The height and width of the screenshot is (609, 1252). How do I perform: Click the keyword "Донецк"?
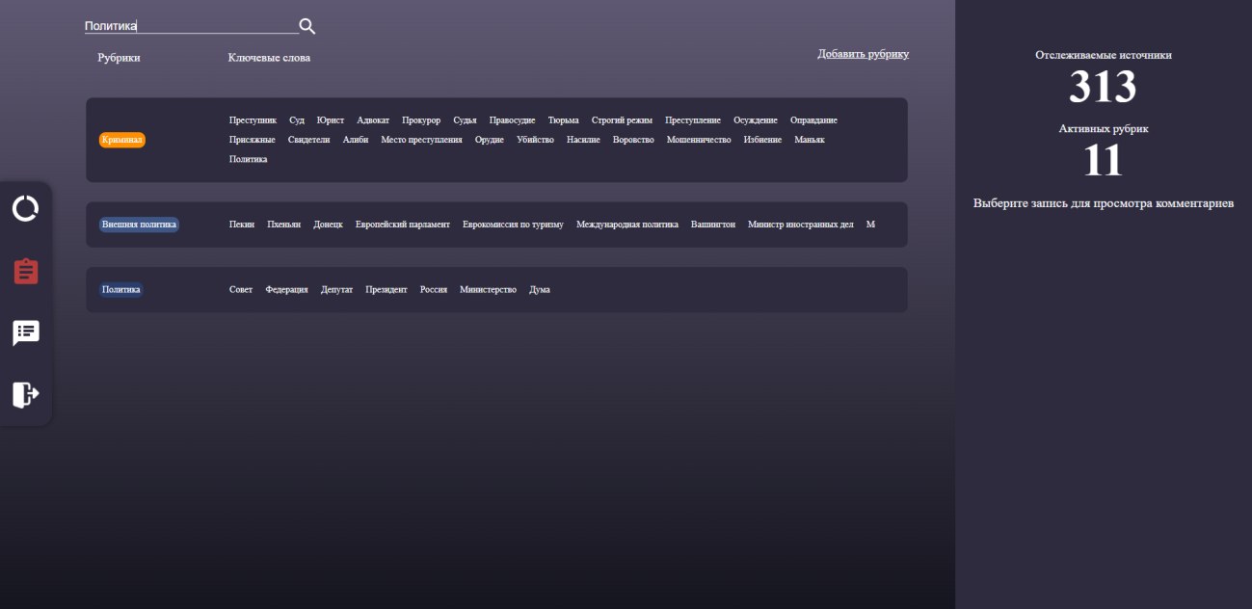(x=329, y=225)
